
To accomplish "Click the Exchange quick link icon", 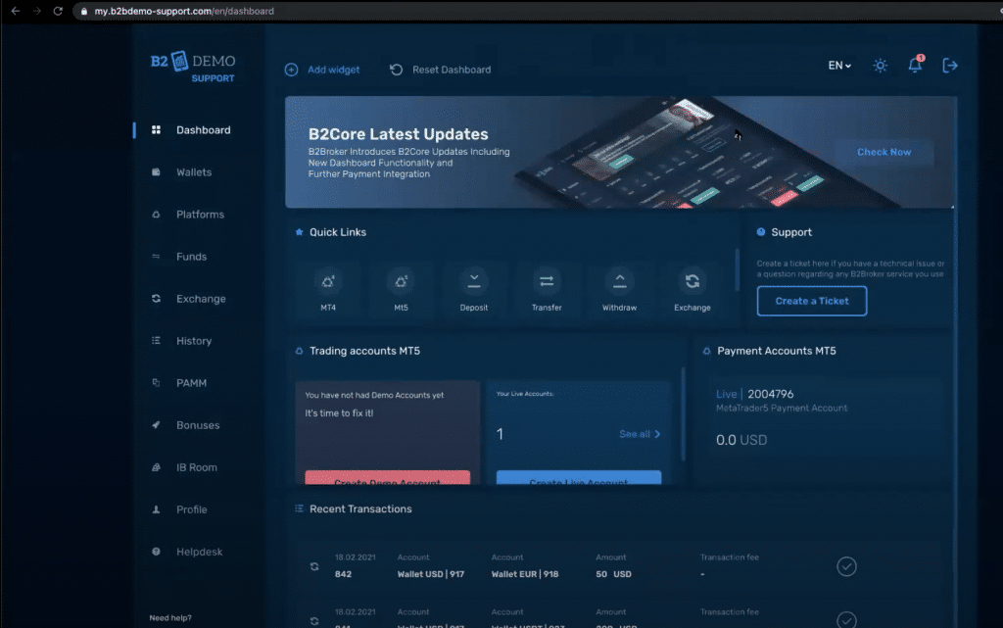I will click(x=693, y=282).
